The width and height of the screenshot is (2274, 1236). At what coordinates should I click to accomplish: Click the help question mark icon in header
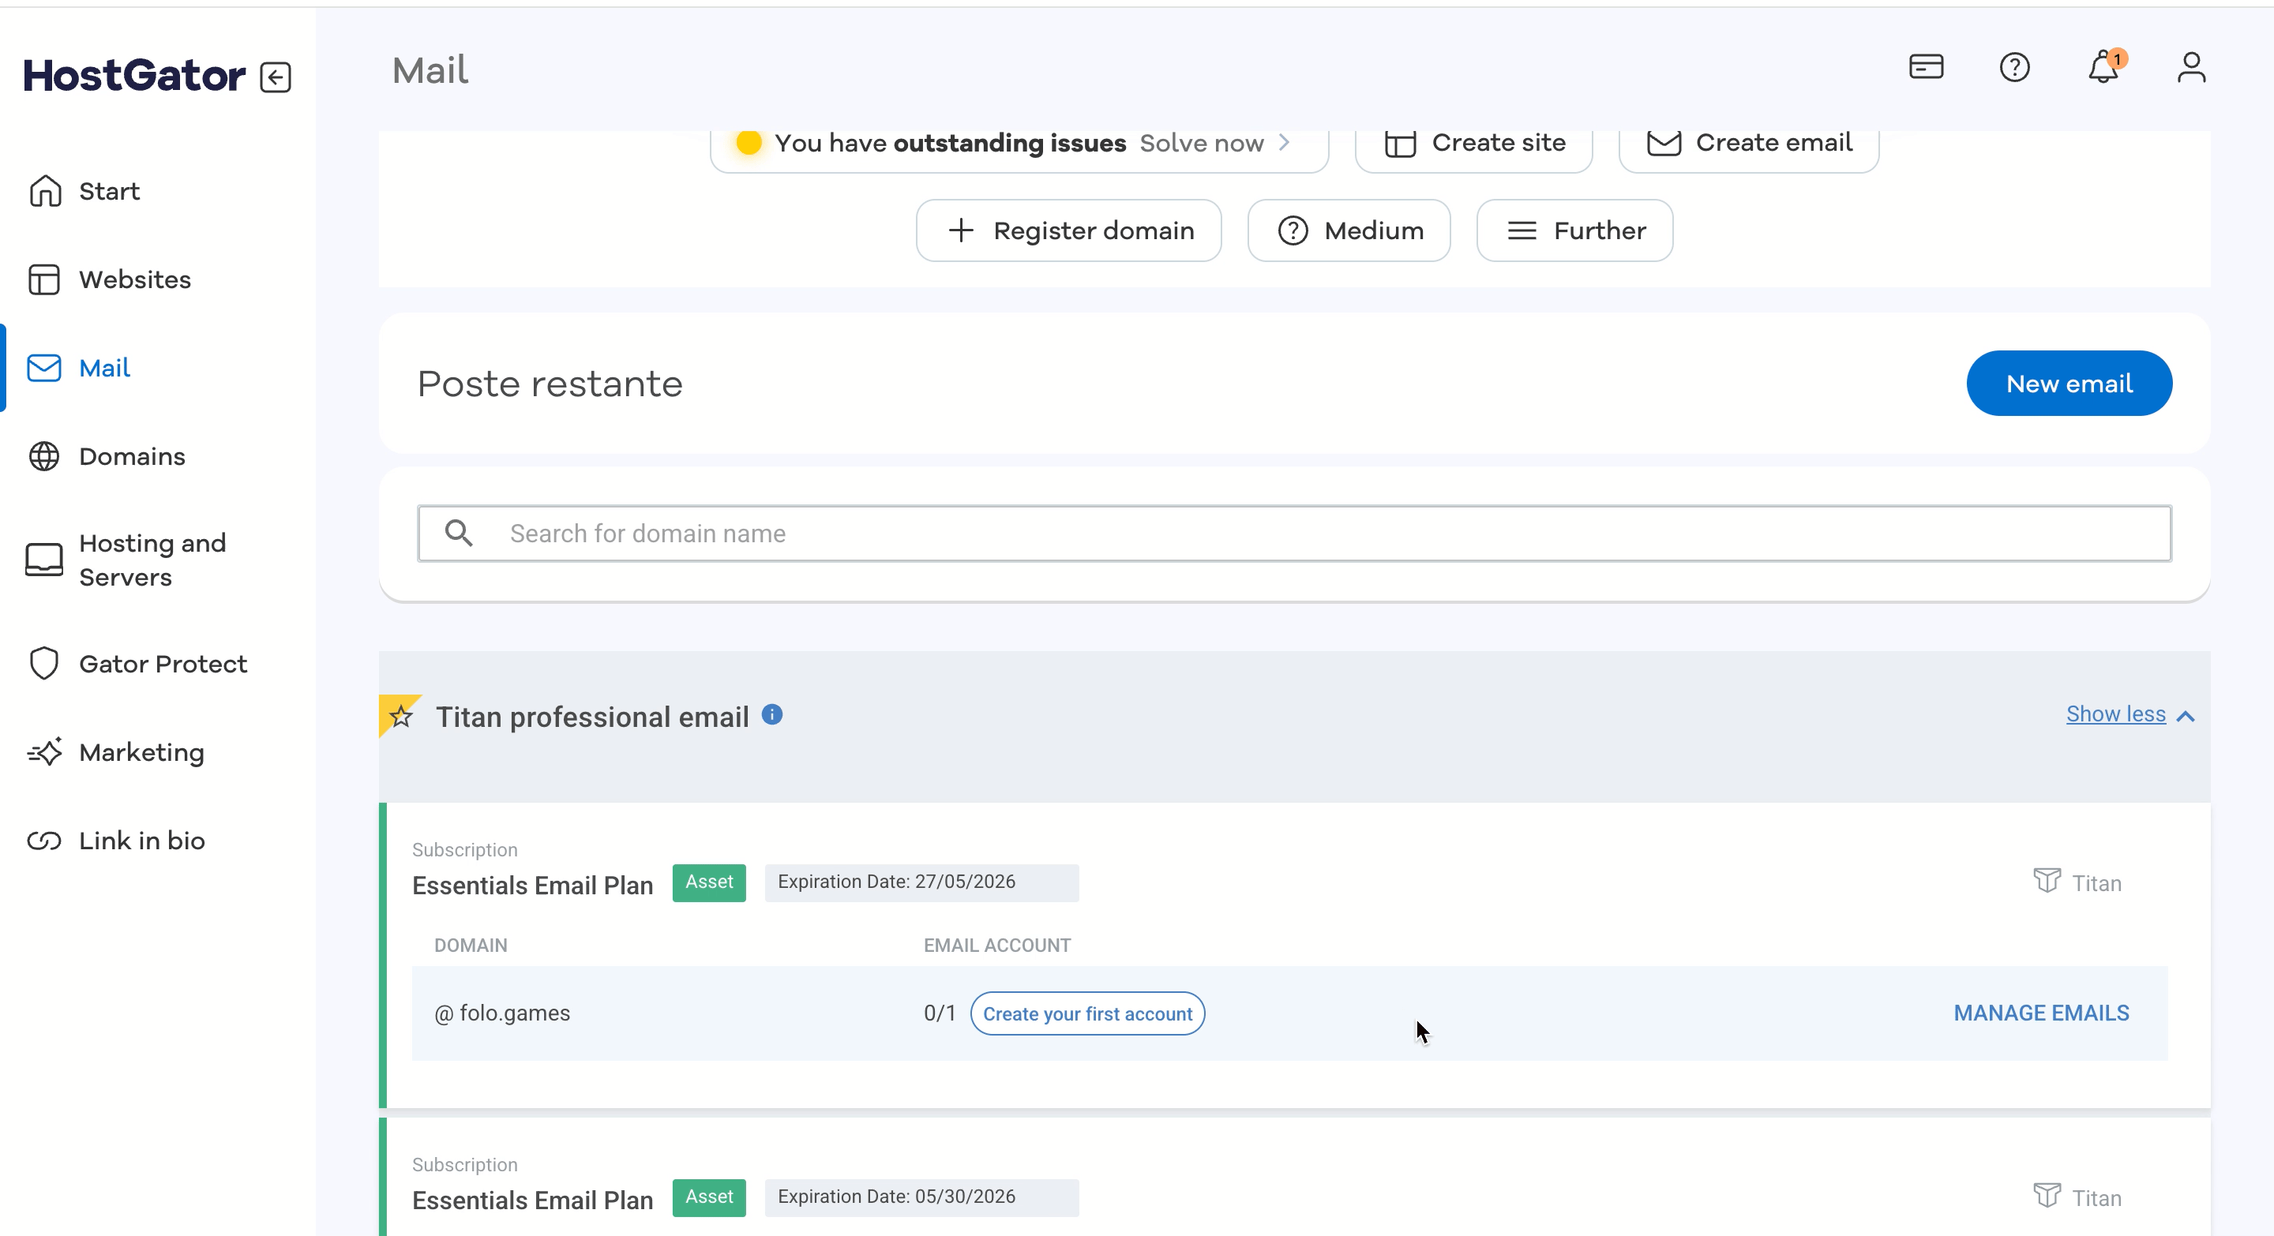click(2014, 67)
